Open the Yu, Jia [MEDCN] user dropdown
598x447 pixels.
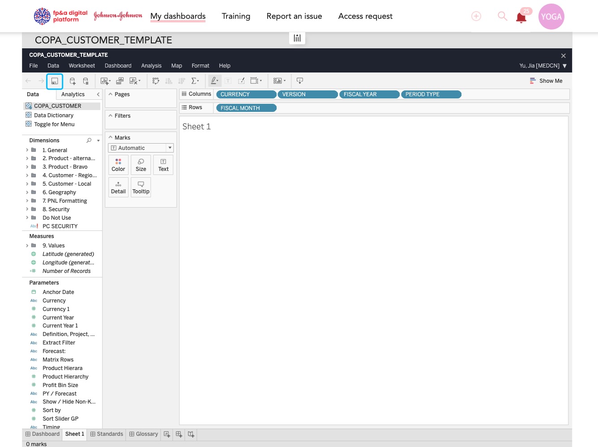tap(543, 66)
